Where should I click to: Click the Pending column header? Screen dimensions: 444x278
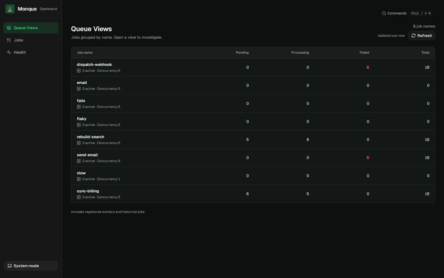coord(242,53)
